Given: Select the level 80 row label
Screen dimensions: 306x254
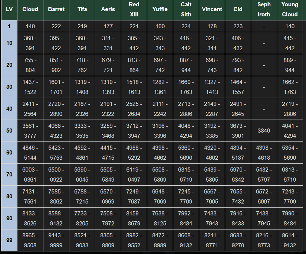Looking at the screenshot, I should (x=9, y=196).
